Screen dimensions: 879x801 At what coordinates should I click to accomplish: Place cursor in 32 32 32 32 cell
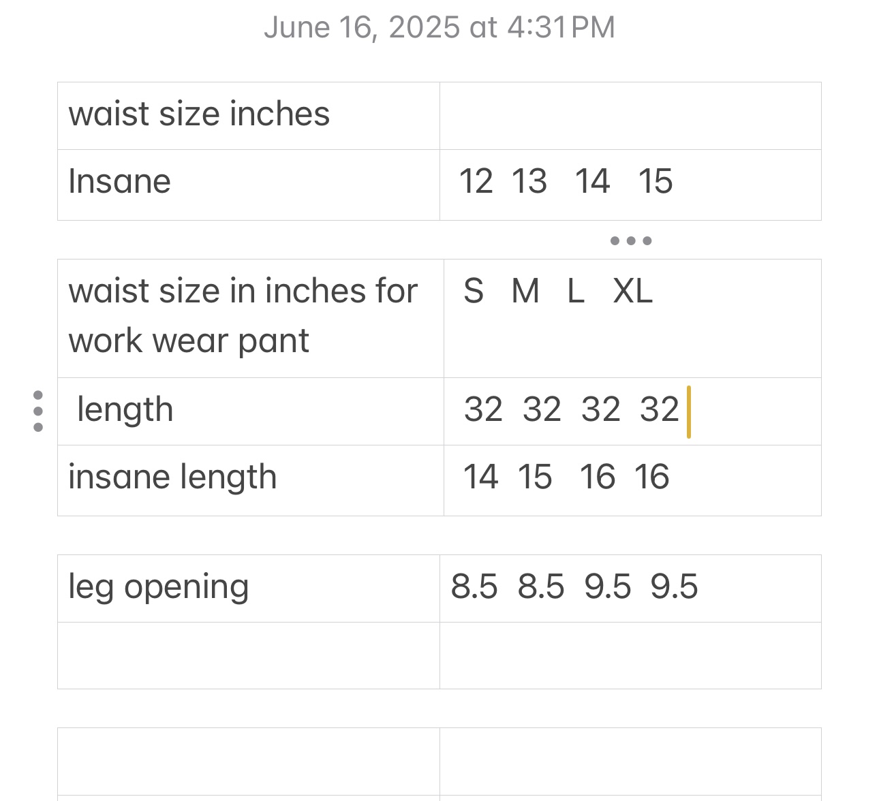632,411
